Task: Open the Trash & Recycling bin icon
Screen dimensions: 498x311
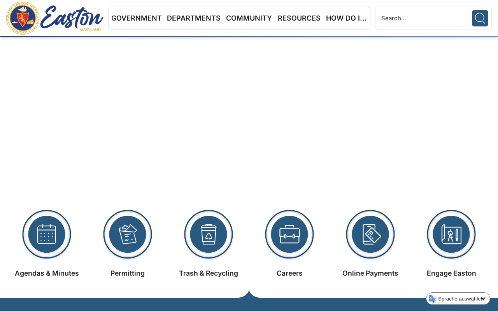Action: pyautogui.click(x=209, y=234)
